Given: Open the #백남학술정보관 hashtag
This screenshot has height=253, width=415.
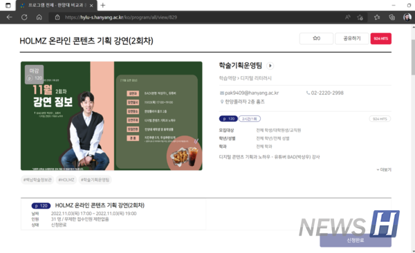Looking at the screenshot, I should (x=37, y=180).
